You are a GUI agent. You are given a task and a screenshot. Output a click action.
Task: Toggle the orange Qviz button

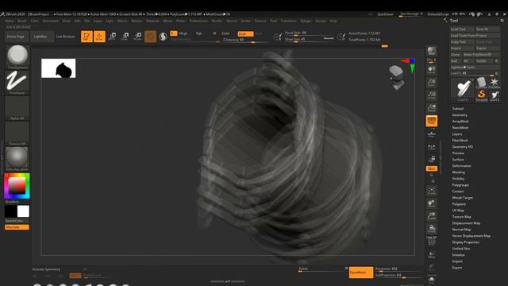[432, 168]
